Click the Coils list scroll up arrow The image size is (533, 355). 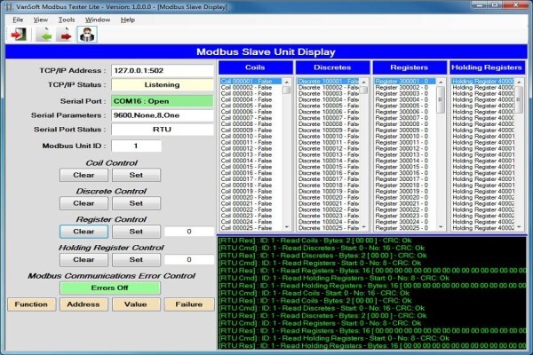(287, 82)
